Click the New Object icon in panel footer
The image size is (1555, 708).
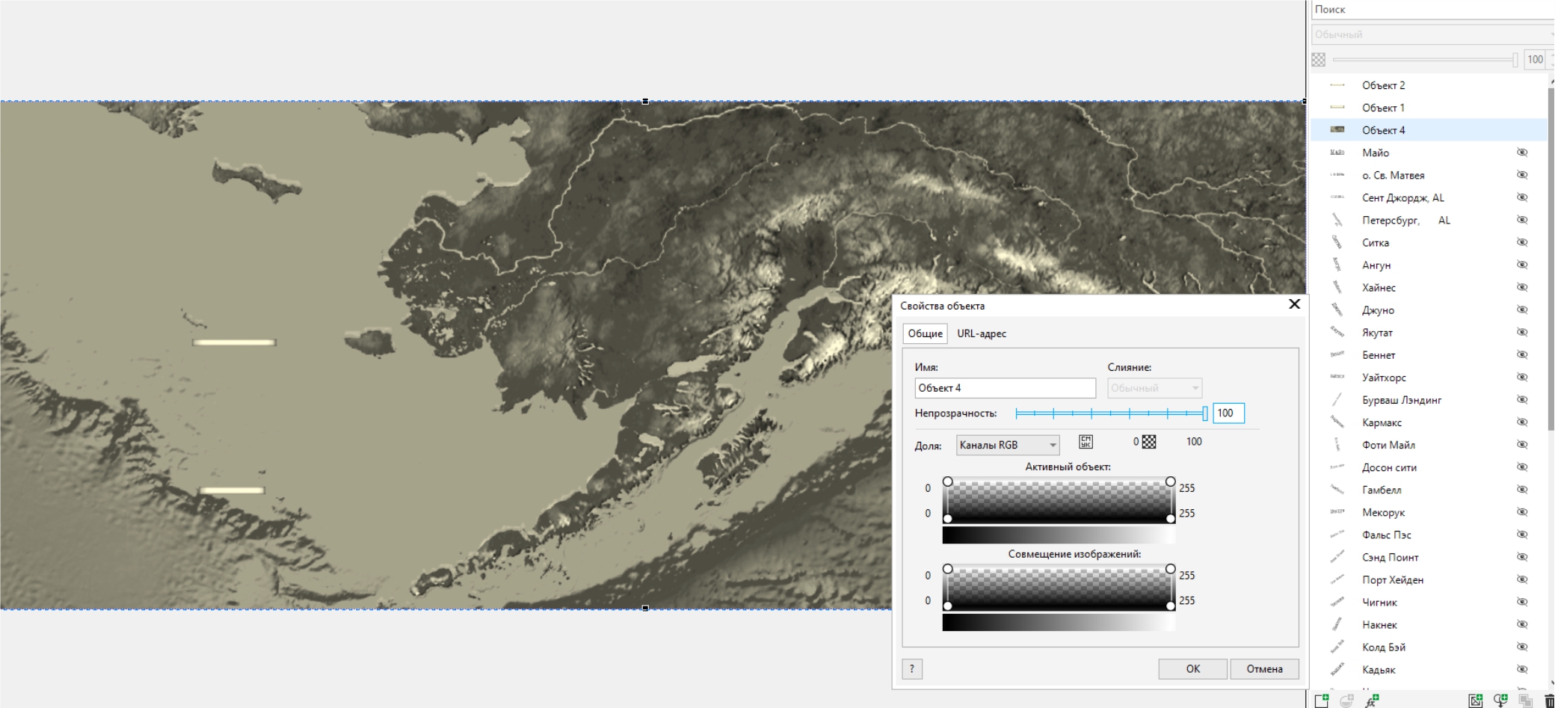[x=1322, y=701]
